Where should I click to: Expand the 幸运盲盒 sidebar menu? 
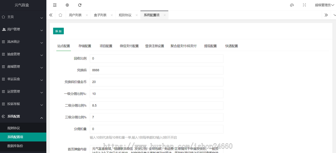[23, 79]
